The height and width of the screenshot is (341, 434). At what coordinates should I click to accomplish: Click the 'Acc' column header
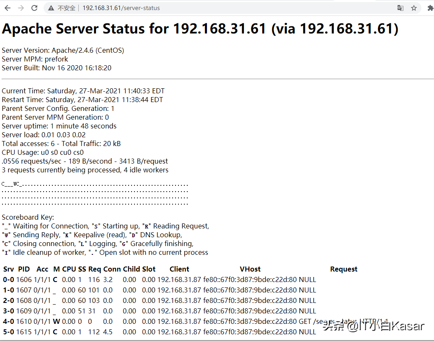[x=42, y=269]
